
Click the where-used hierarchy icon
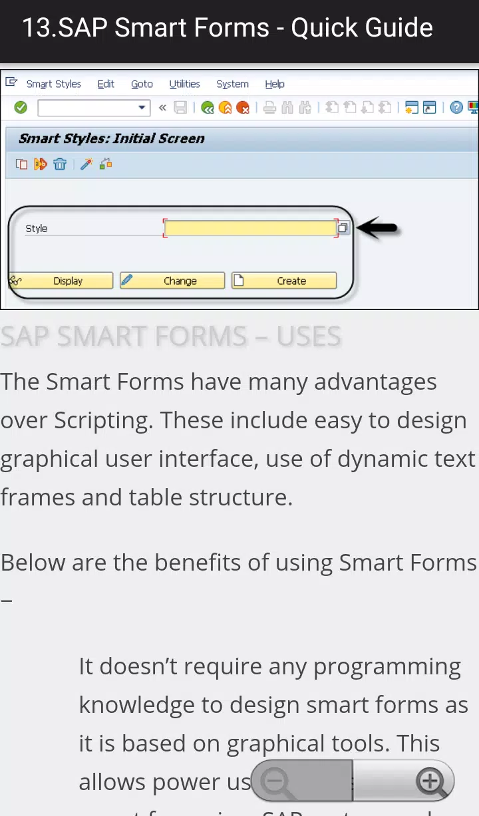106,164
